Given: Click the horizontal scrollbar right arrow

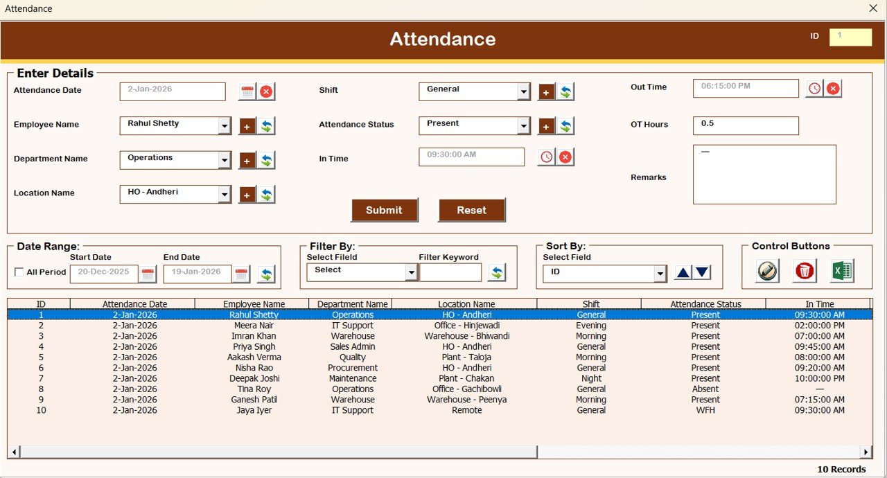Looking at the screenshot, I should pos(866,452).
